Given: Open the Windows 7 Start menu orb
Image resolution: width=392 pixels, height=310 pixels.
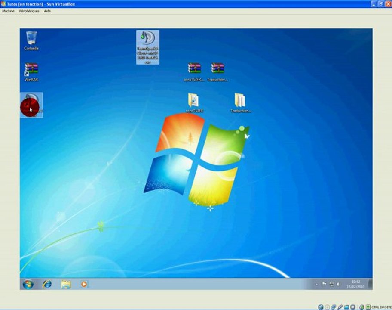Looking at the screenshot, I should point(28,284).
